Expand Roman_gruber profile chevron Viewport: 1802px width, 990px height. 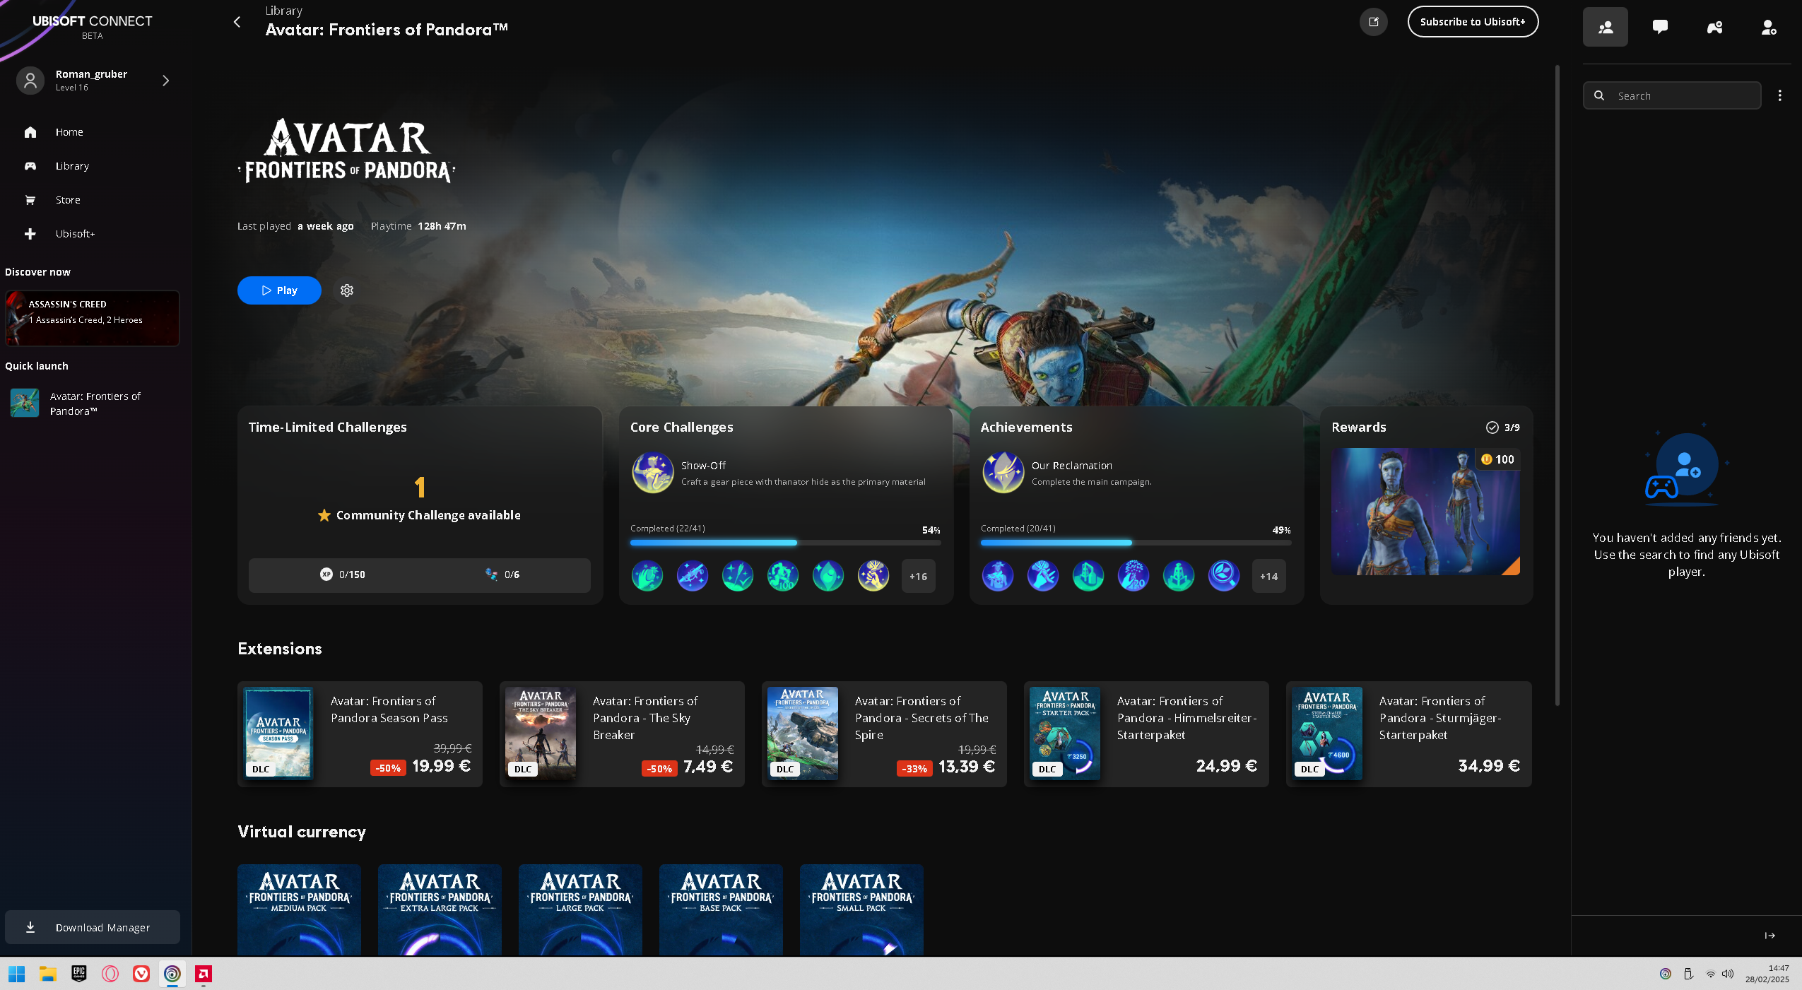click(165, 81)
